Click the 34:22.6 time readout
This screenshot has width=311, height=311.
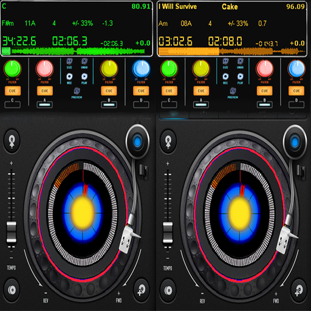click(x=19, y=41)
